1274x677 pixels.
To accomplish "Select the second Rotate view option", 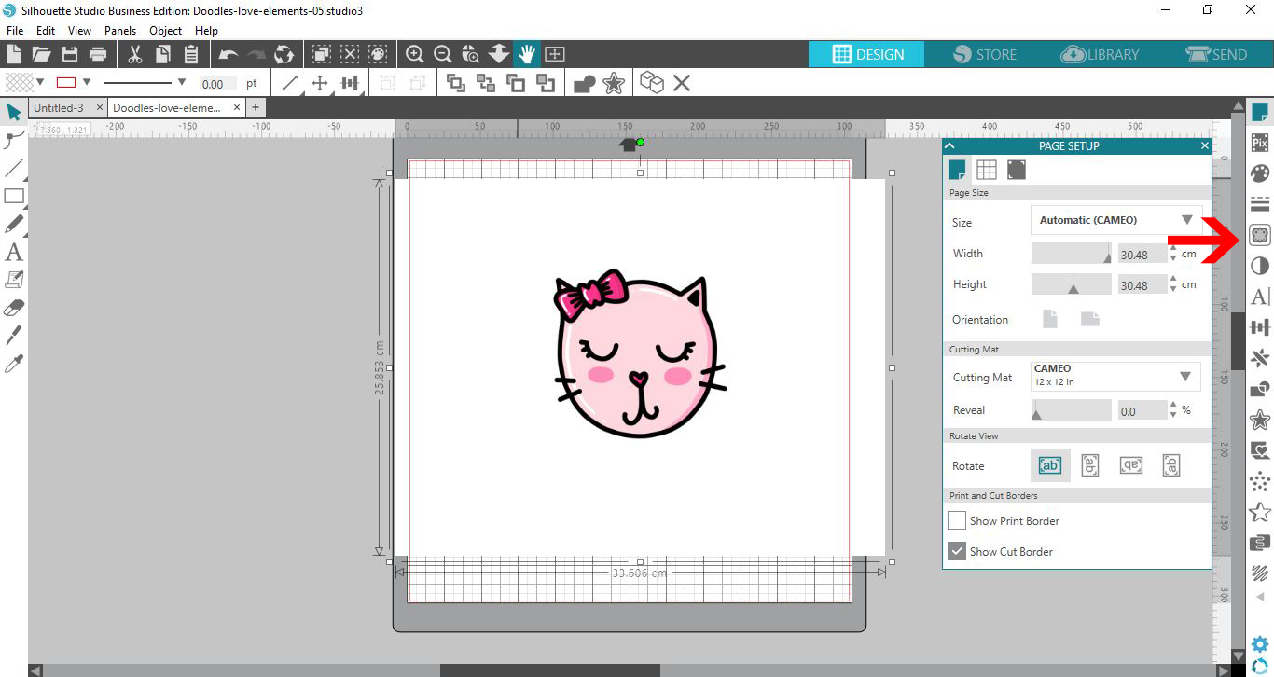I will 1089,465.
